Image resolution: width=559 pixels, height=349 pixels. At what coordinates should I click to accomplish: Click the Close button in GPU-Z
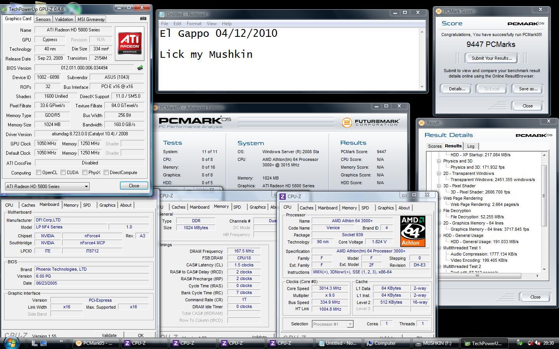(x=134, y=186)
